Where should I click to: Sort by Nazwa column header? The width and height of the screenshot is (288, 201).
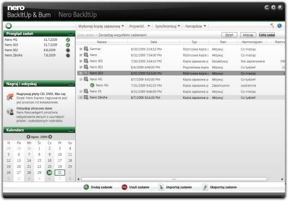click(x=102, y=42)
